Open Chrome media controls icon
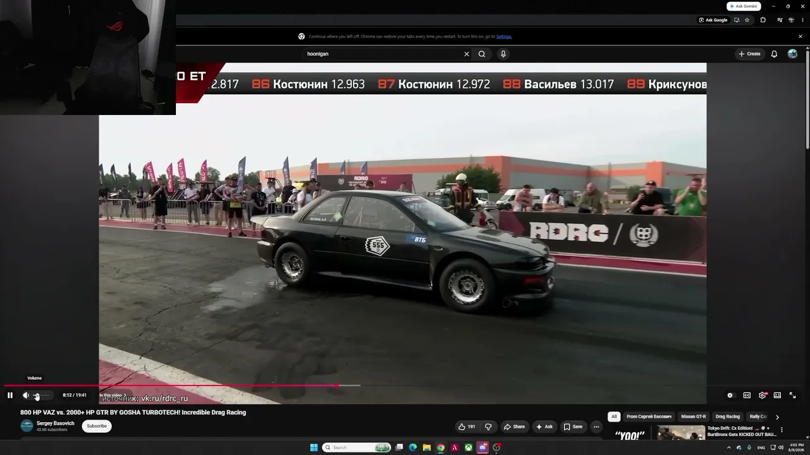The height and width of the screenshot is (455, 810). coord(780,20)
